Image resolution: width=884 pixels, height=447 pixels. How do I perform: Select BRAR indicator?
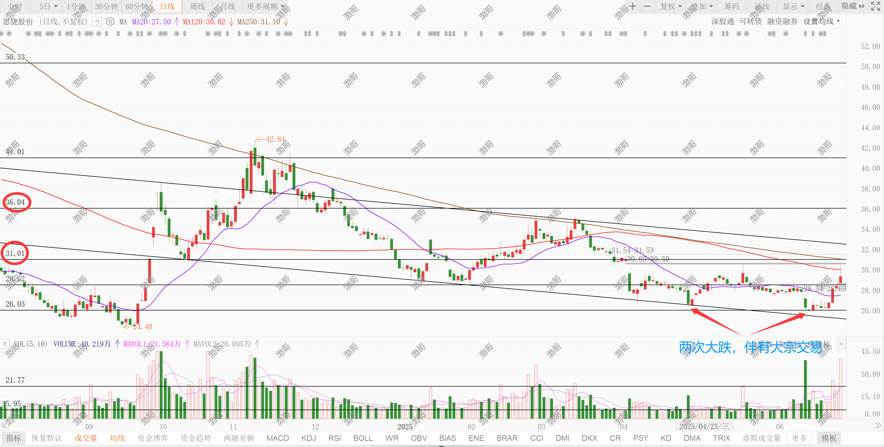click(507, 438)
